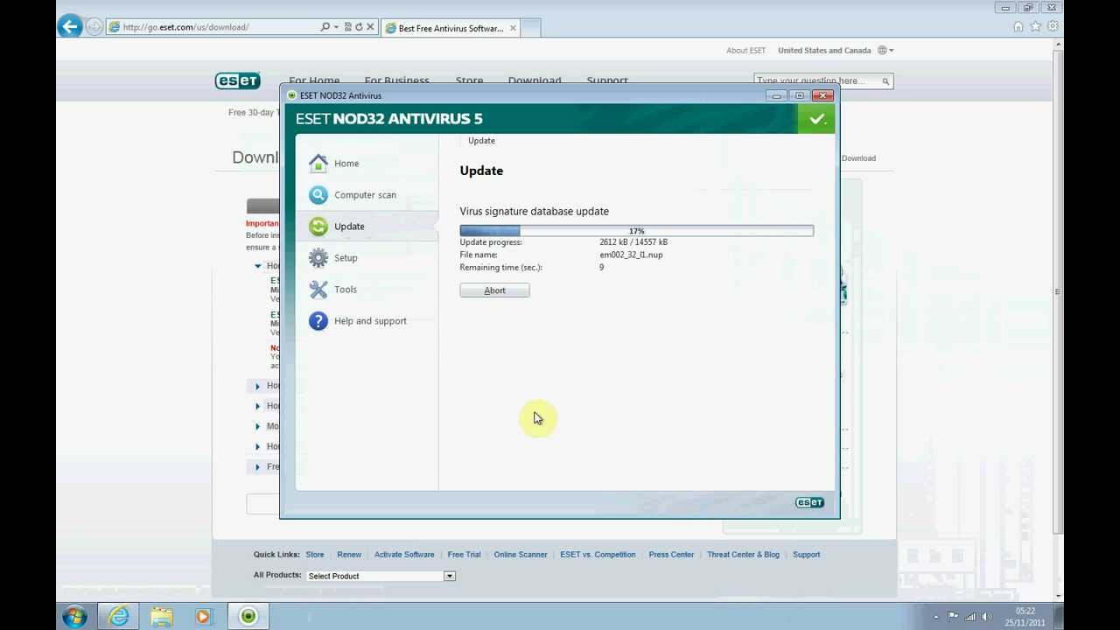Viewport: 1120px width, 630px height.
Task: Open the Home section in ESET sidebar
Action: click(x=346, y=164)
